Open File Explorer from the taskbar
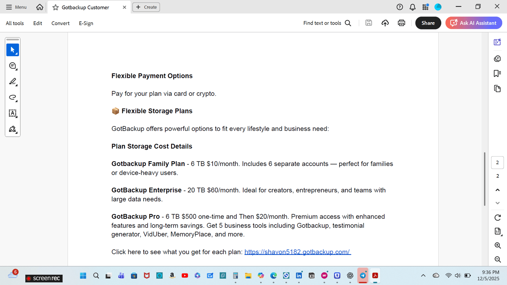507x285 pixels. pyautogui.click(x=248, y=276)
